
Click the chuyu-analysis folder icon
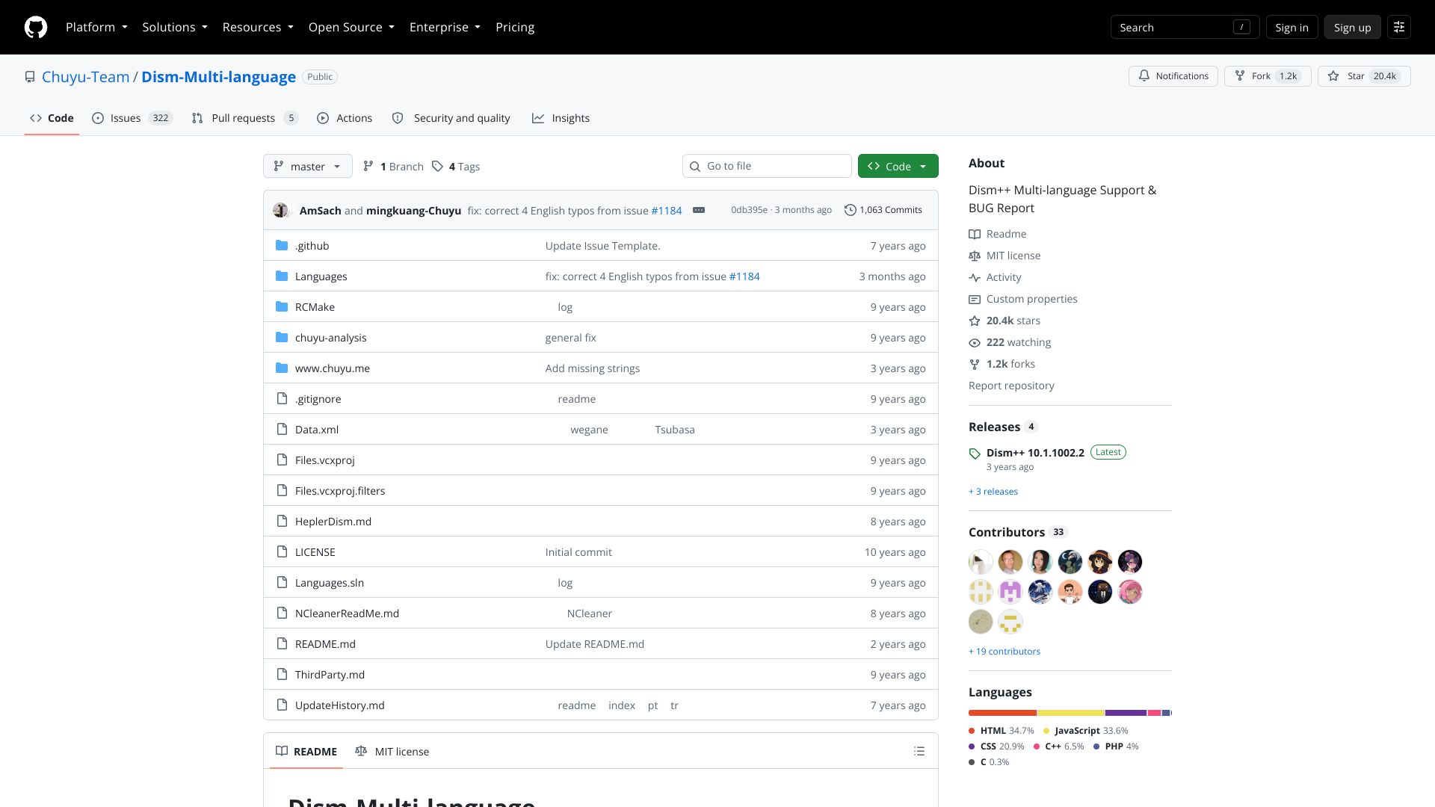pos(282,337)
